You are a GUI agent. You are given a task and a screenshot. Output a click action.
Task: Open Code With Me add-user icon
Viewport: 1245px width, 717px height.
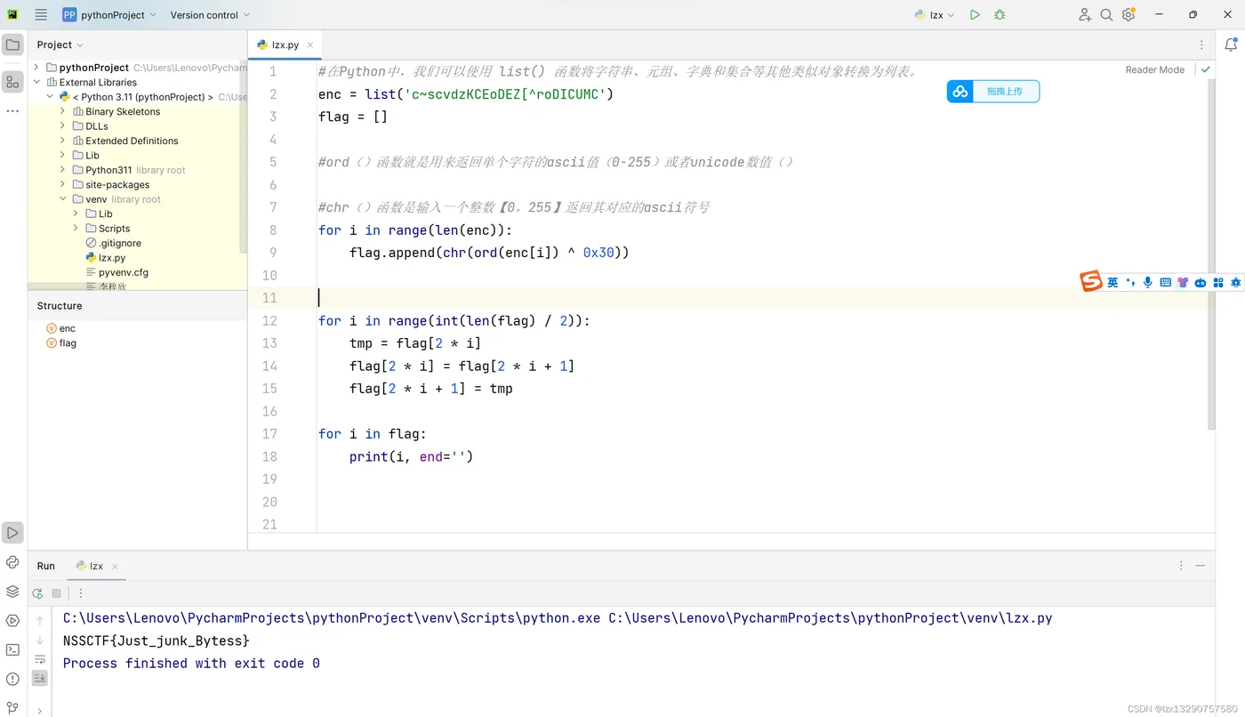1085,15
